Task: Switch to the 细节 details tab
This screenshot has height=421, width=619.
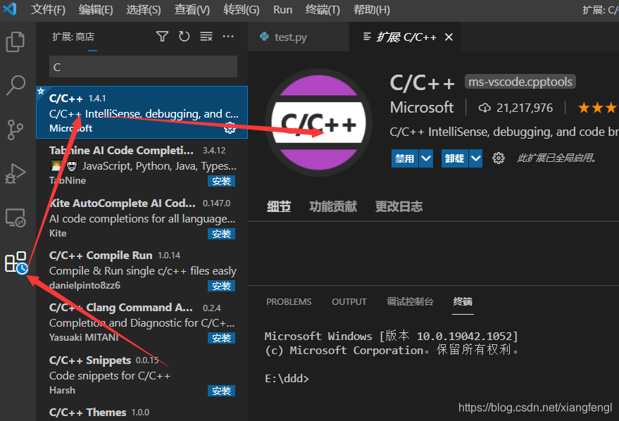Action: pos(279,206)
